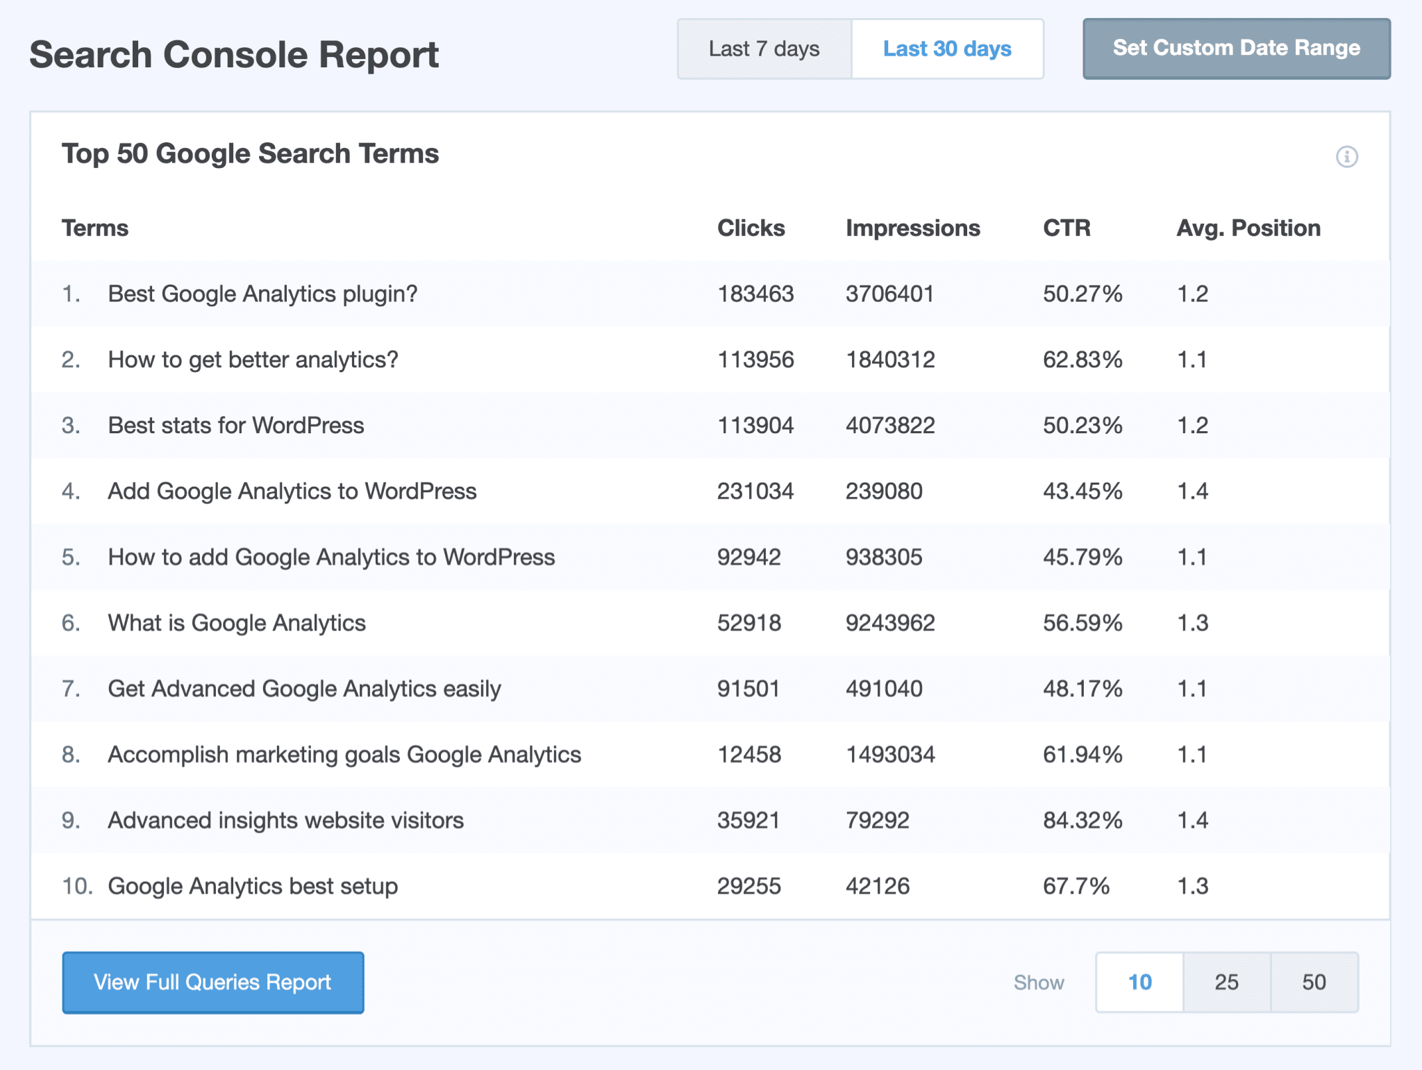Click the Terms column header
Viewport: 1422px width, 1070px height.
click(95, 228)
